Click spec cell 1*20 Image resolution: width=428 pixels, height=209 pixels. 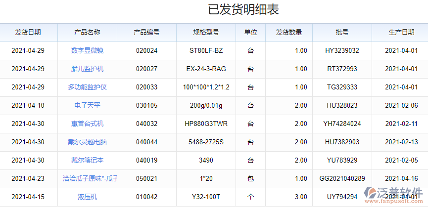click(206, 178)
